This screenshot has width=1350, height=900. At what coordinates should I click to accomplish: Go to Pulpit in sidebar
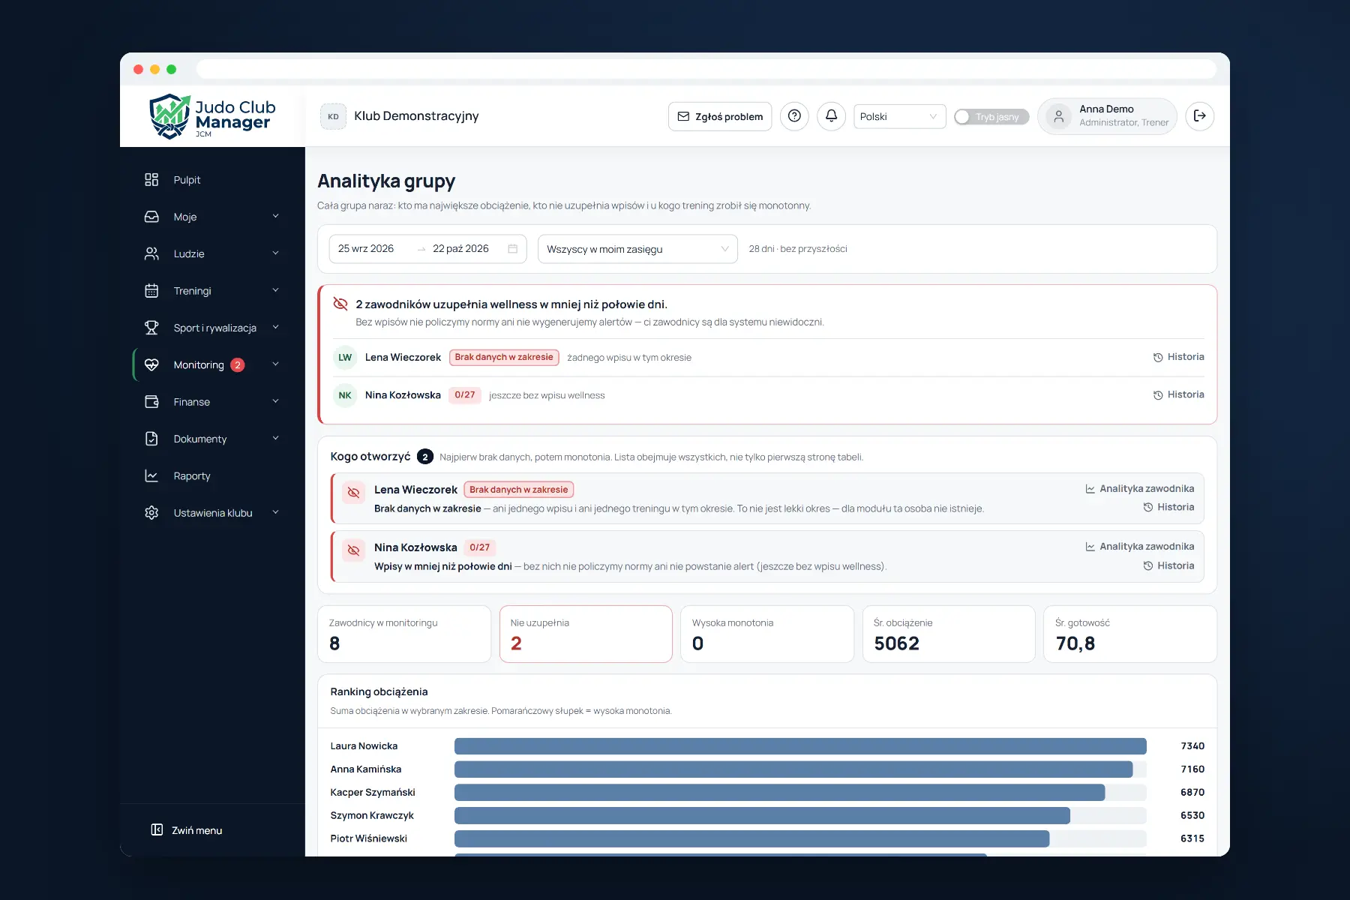tap(212, 180)
